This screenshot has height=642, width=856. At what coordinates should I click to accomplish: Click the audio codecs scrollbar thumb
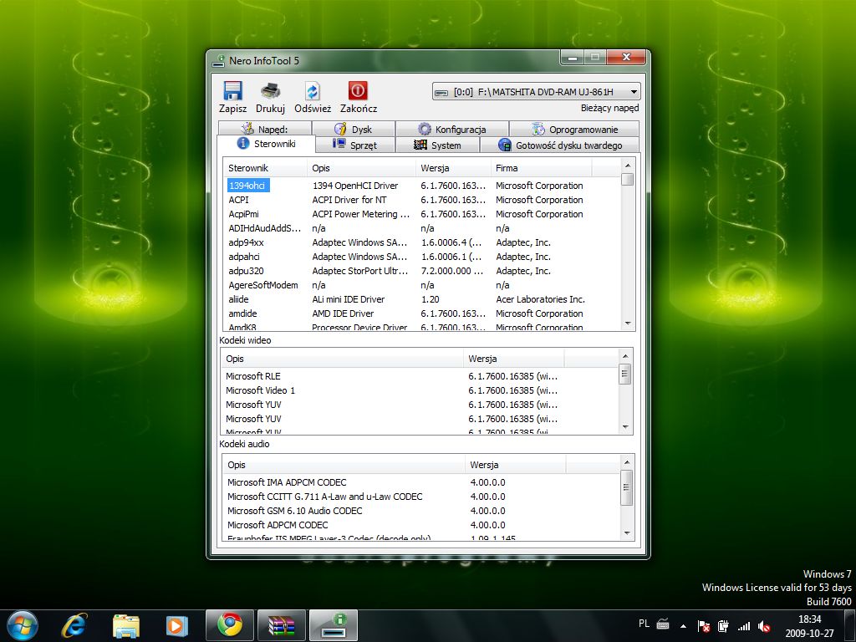tap(627, 487)
